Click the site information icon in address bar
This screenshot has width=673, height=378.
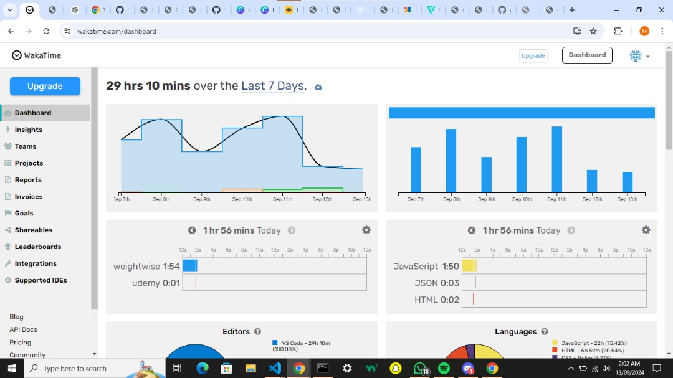pyautogui.click(x=67, y=31)
